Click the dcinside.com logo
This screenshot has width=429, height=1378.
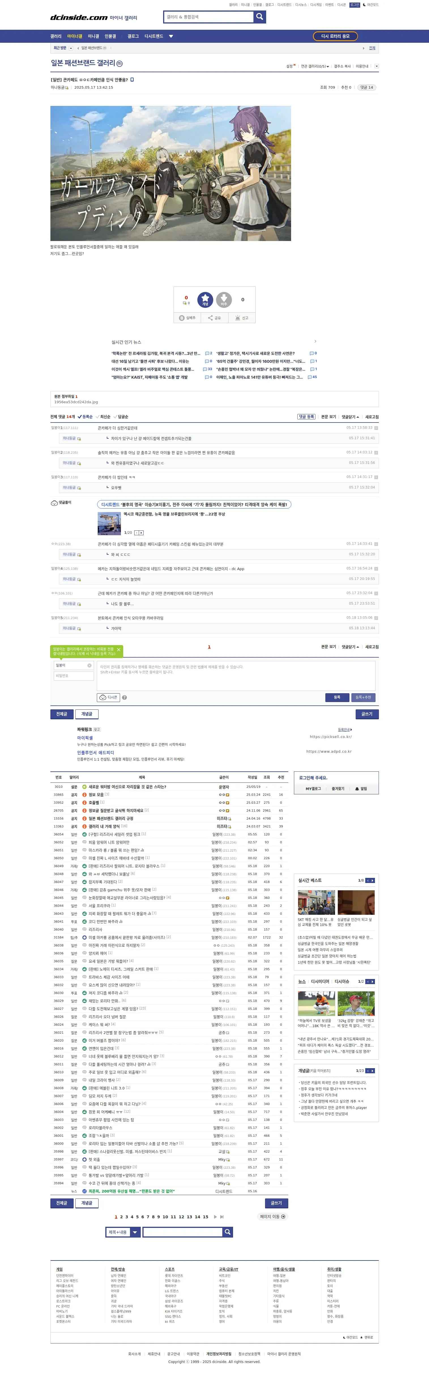pyautogui.click(x=79, y=18)
